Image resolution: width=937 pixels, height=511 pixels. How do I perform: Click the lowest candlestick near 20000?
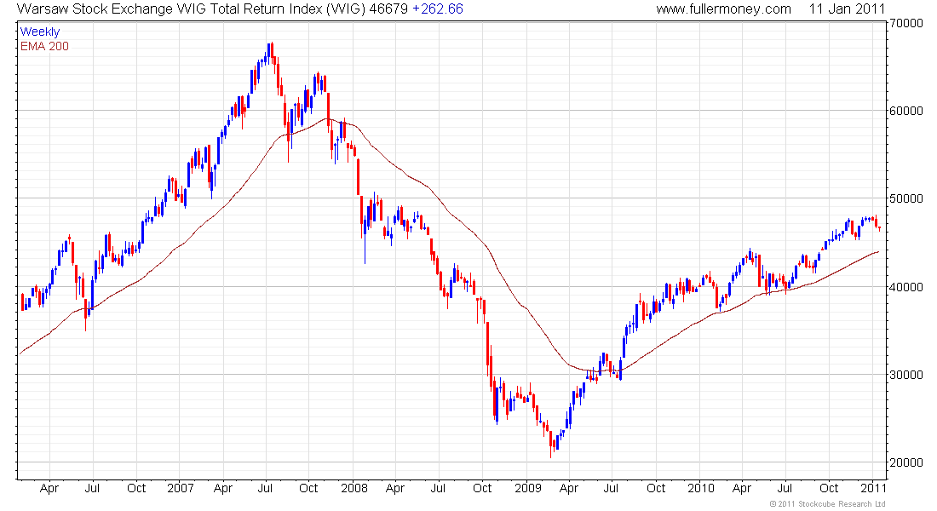551,445
